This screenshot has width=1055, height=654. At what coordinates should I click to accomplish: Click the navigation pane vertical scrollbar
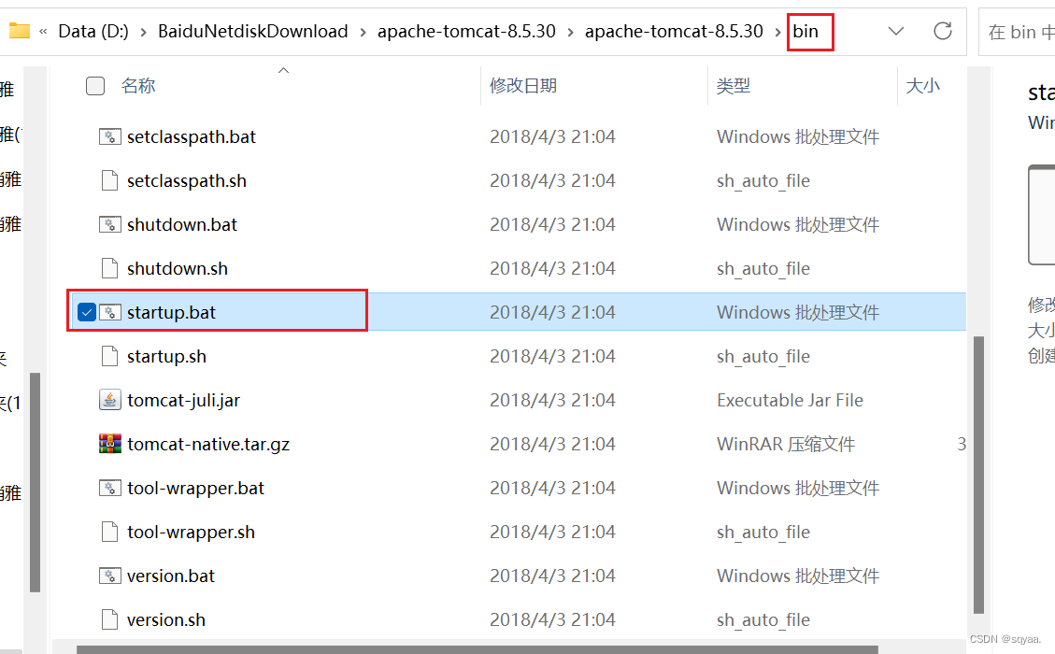click(35, 482)
